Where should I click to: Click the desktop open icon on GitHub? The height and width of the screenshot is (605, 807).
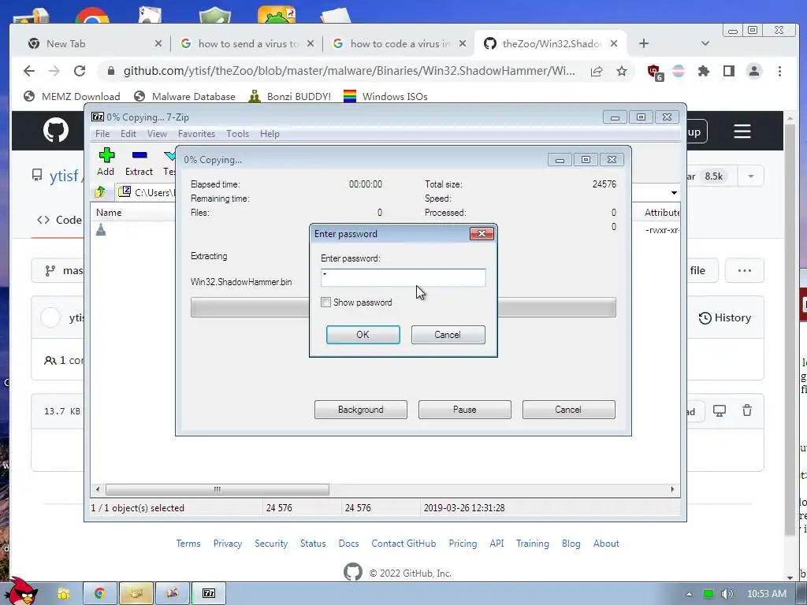[719, 410]
